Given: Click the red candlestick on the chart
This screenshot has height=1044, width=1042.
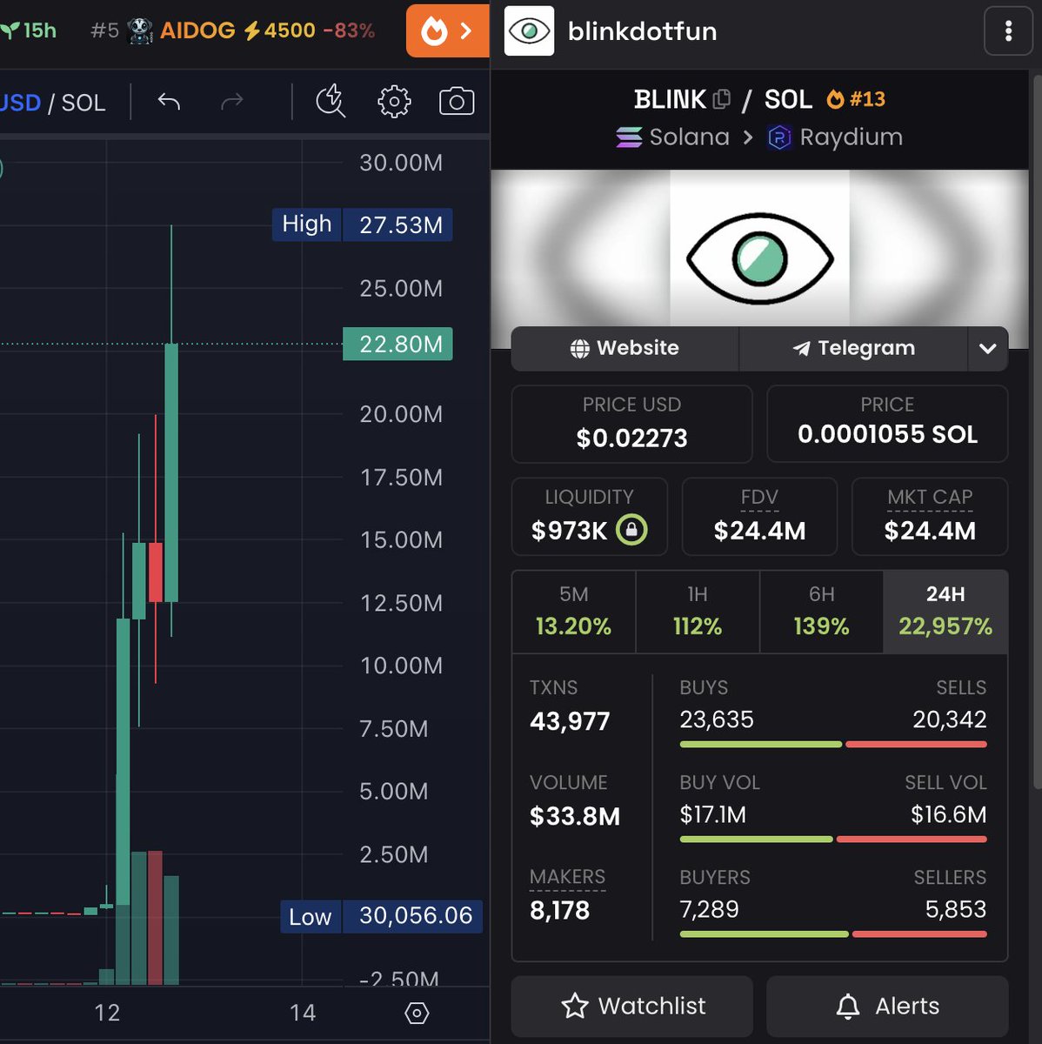Looking at the screenshot, I should pos(156,572).
